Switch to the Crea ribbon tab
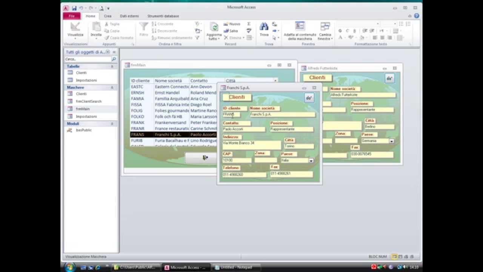Screen dimensions: 483x272 [x=108, y=16]
